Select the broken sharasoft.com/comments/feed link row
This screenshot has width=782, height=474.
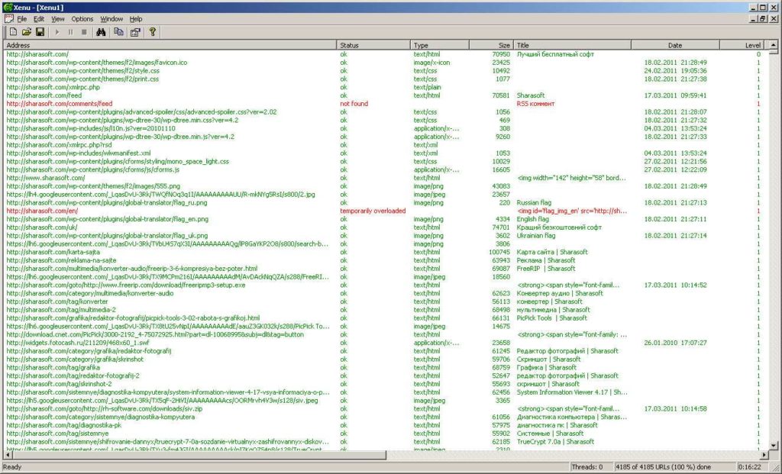click(384, 104)
